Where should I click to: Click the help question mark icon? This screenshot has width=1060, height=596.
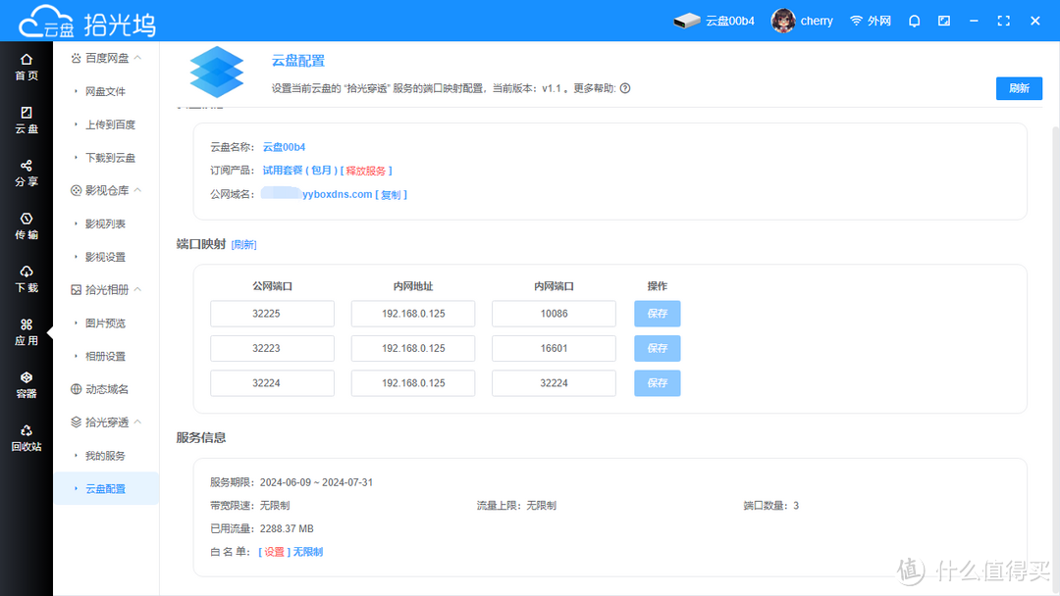point(625,88)
